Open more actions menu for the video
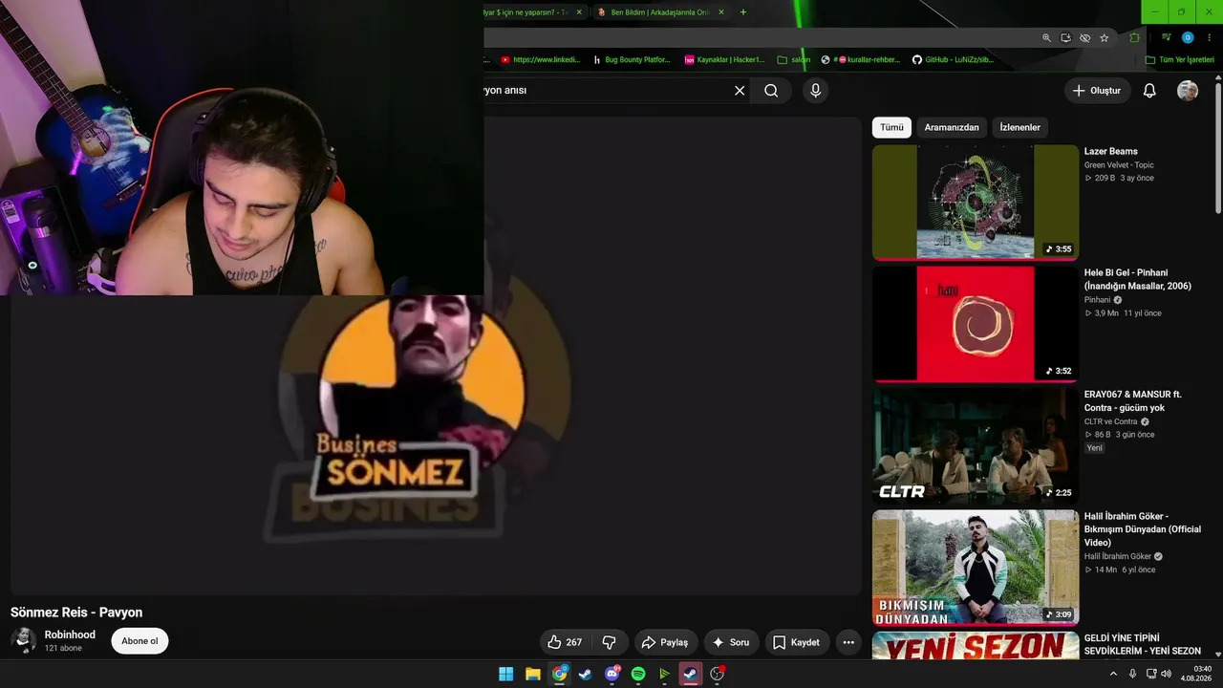1223x688 pixels. [849, 642]
